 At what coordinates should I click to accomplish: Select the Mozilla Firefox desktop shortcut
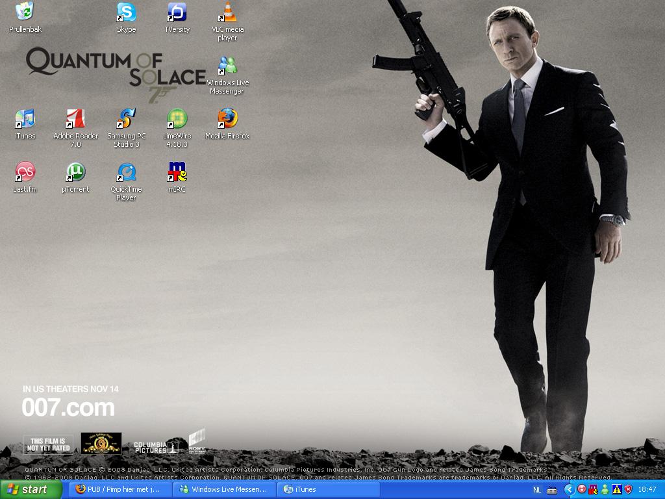[x=228, y=124]
